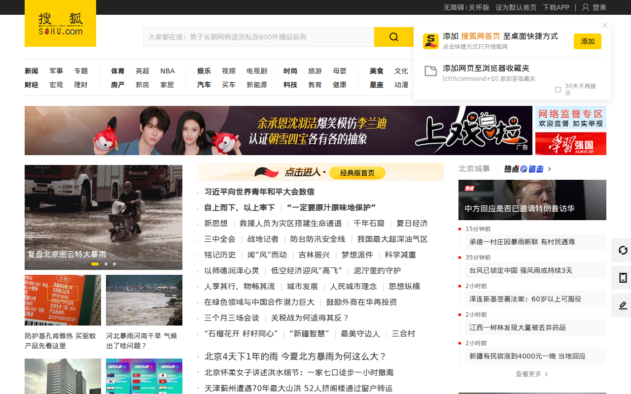Open the 复盘北京密云特大暴雨 headline image
The height and width of the screenshot is (394, 631).
tap(104, 217)
